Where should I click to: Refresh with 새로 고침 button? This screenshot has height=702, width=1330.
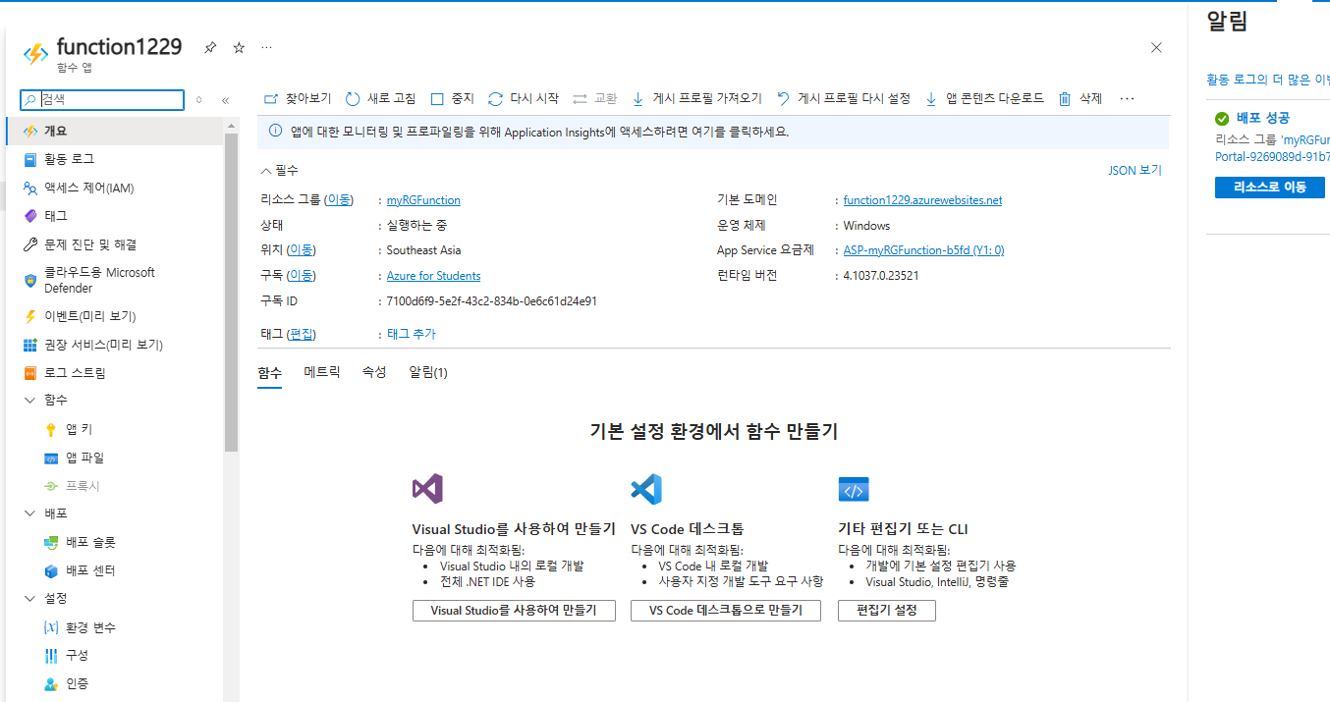380,98
